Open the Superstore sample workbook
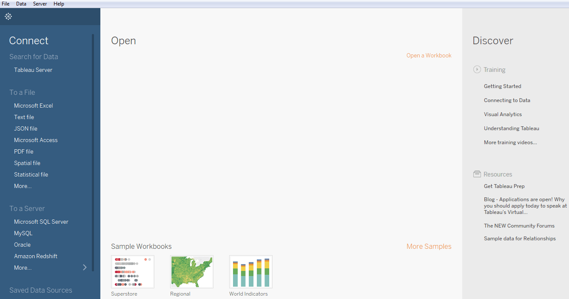569x299 pixels. (132, 271)
